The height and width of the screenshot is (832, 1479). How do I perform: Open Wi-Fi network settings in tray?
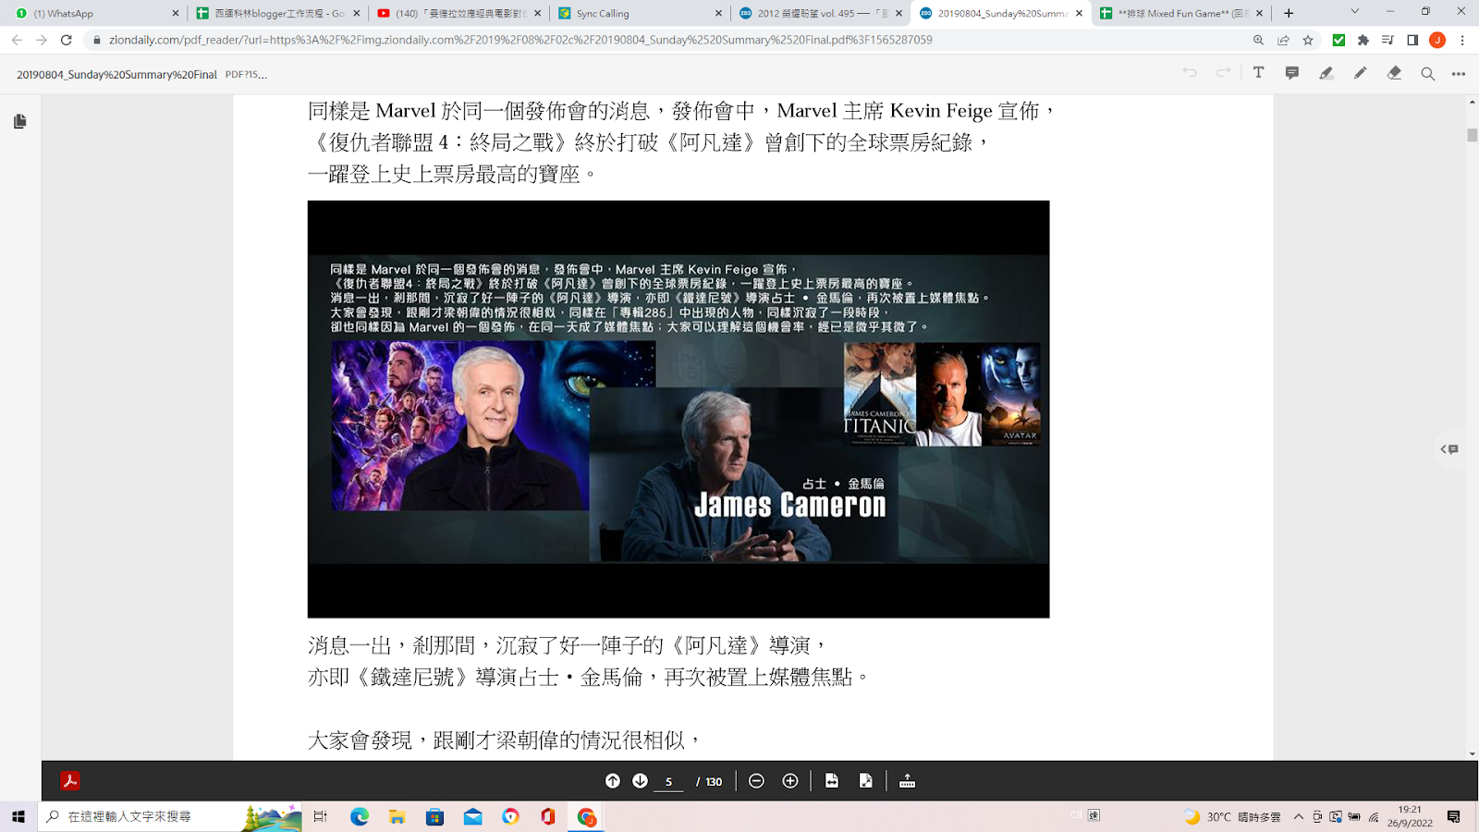pyautogui.click(x=1374, y=816)
